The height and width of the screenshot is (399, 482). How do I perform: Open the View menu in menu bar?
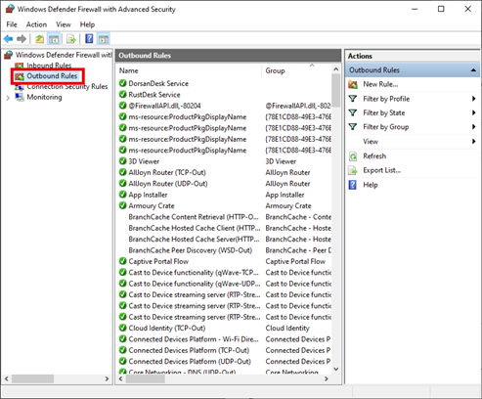click(x=64, y=24)
